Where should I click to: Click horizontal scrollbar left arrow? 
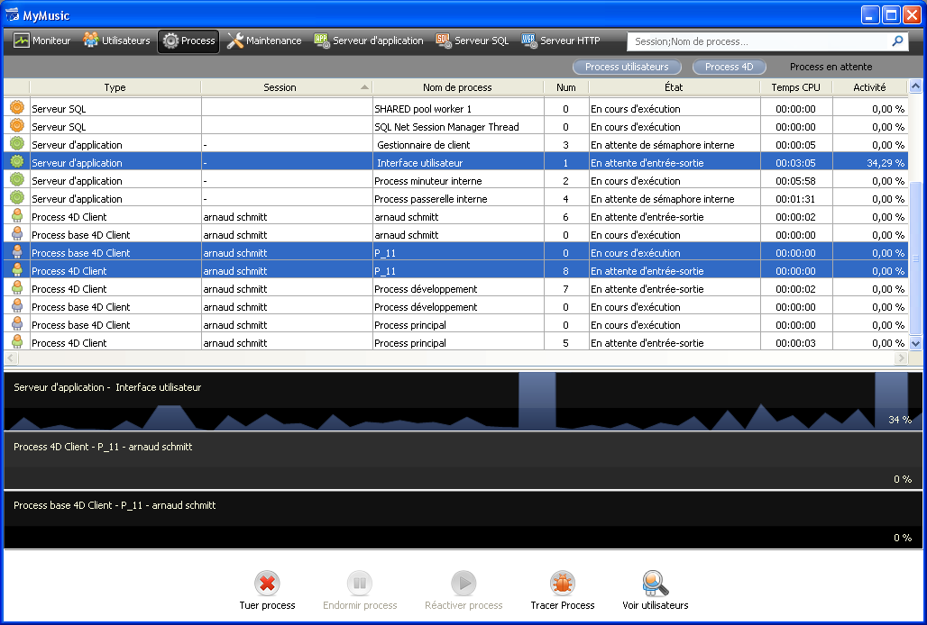tap(11, 358)
